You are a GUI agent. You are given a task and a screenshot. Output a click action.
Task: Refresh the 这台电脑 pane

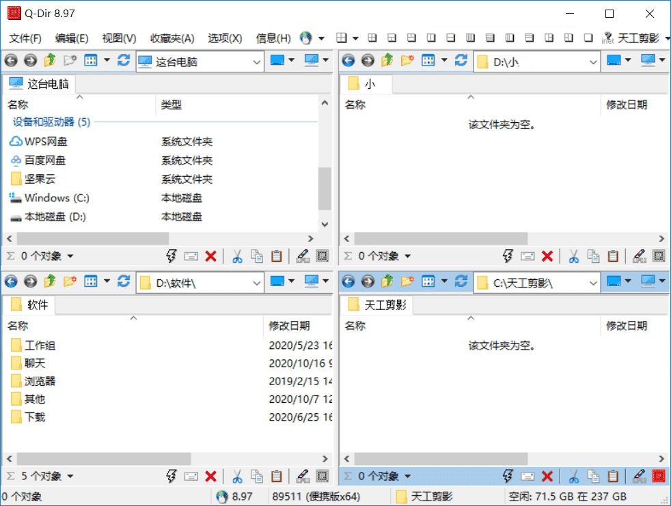pyautogui.click(x=123, y=61)
